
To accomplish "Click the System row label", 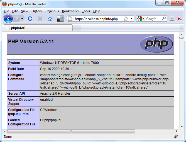I will point(14,63).
